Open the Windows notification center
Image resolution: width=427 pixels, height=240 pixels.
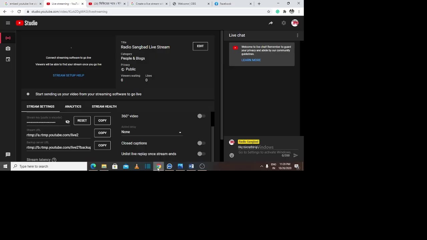pyautogui.click(x=297, y=166)
